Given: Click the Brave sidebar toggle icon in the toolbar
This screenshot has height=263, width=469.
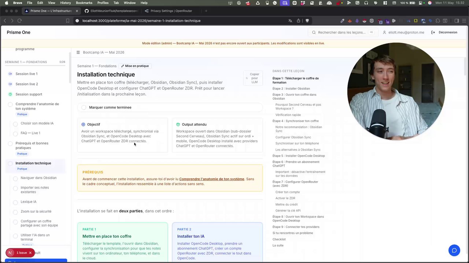Looking at the screenshot, I should [x=457, y=21].
